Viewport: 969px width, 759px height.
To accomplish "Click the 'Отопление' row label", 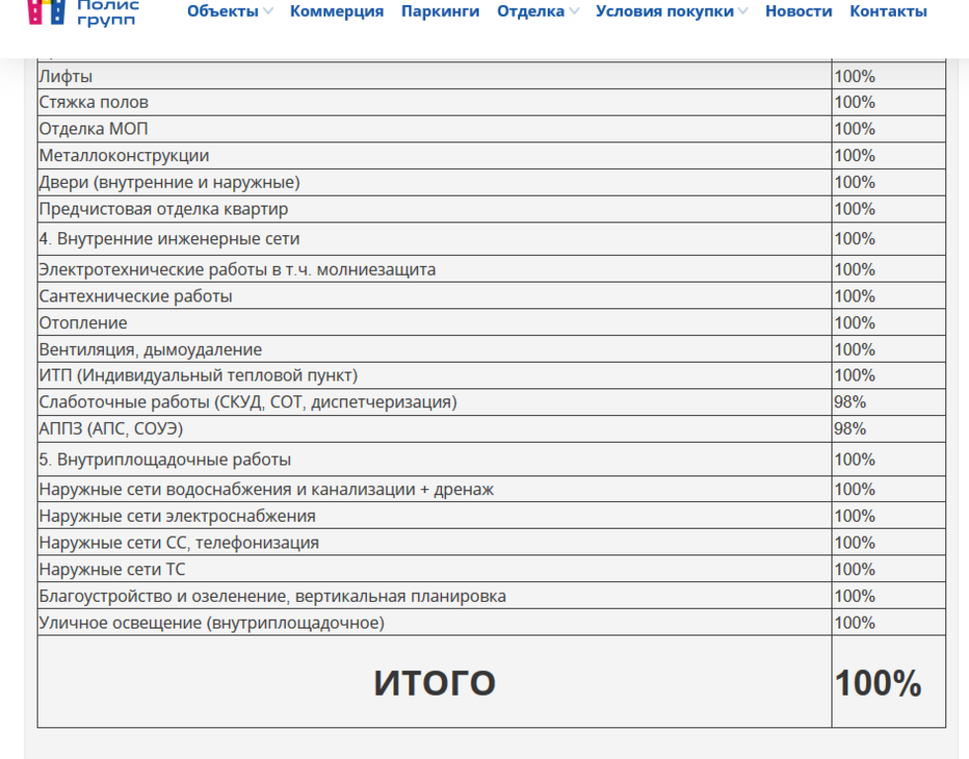I will [x=83, y=323].
